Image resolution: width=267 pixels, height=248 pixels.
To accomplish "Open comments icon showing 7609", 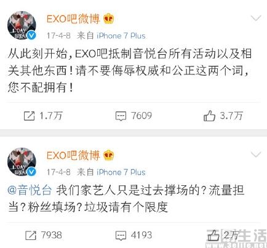I will coord(121,116).
